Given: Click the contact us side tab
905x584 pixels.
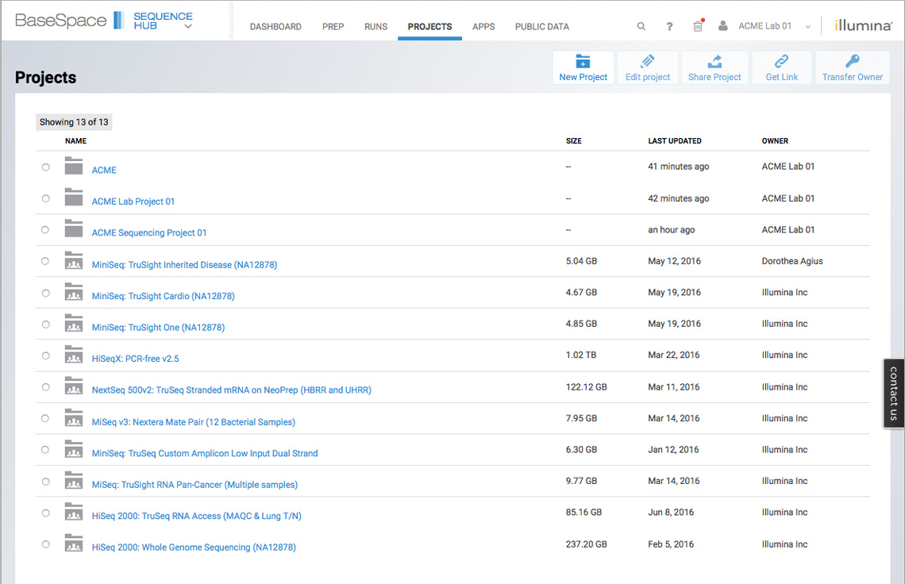Looking at the screenshot, I should click(894, 394).
